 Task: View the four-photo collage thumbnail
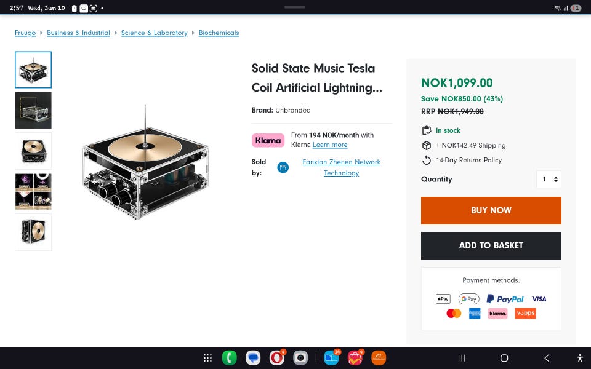[33, 192]
